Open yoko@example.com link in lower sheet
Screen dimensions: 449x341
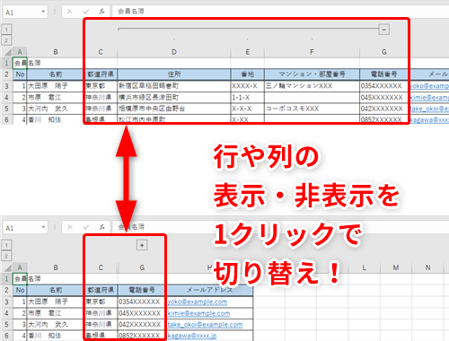pyautogui.click(x=198, y=302)
